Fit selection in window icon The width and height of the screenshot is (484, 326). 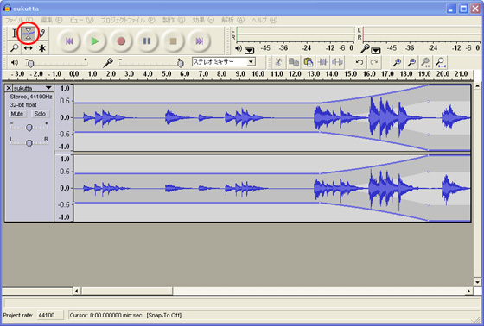coord(426,62)
